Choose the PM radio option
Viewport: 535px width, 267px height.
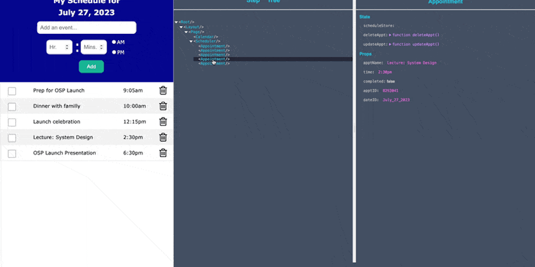coord(114,52)
